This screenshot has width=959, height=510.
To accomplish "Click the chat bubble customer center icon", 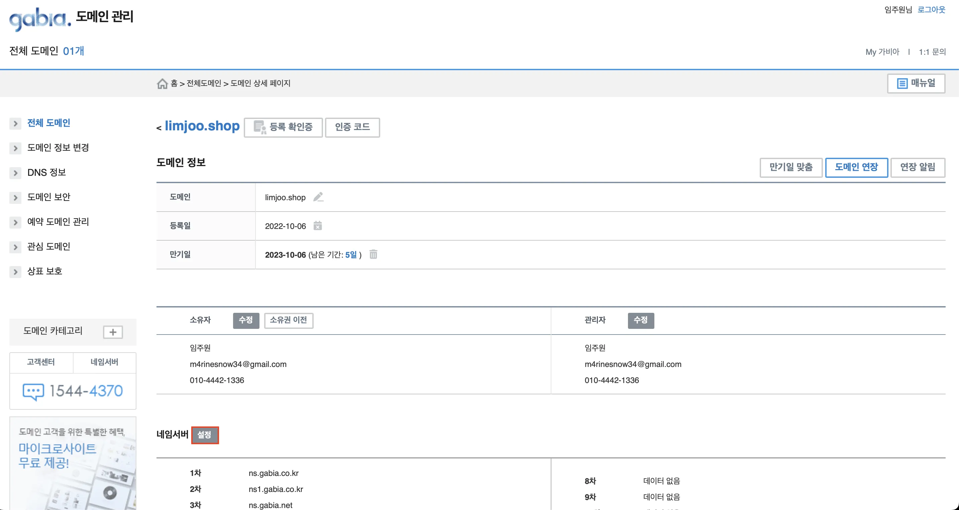I will tap(33, 391).
